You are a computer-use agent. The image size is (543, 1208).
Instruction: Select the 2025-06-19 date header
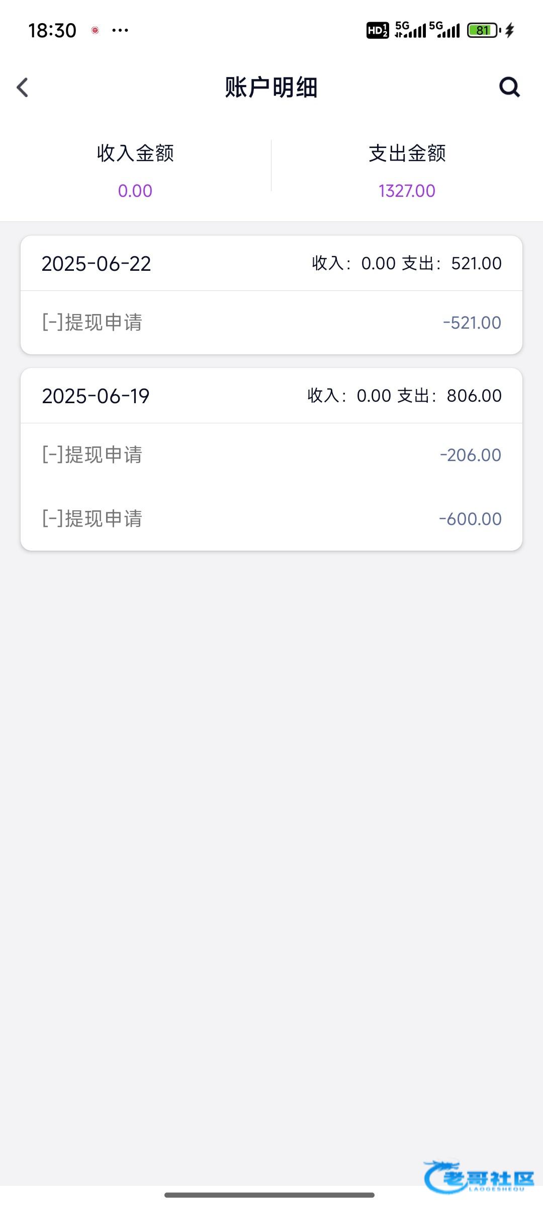96,396
